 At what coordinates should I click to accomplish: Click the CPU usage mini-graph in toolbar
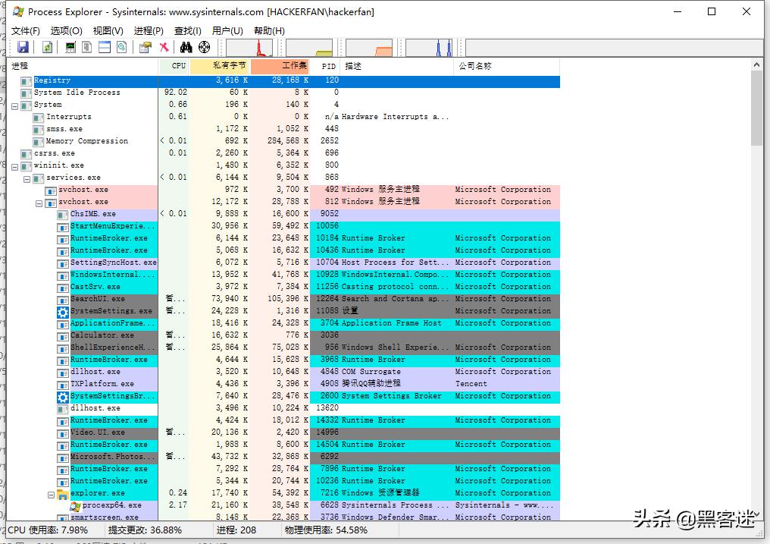pos(250,47)
